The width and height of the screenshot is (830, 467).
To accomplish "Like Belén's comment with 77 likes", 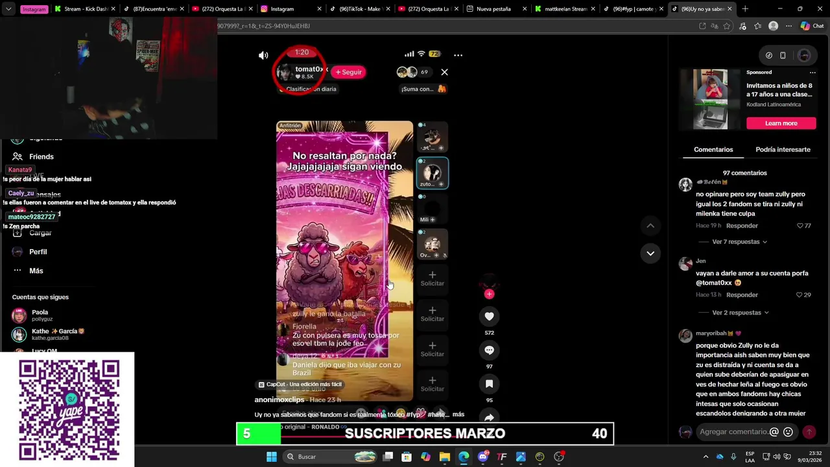I will [x=800, y=226].
